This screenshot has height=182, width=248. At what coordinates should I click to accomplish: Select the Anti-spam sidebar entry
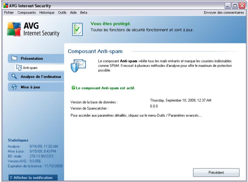39,68
